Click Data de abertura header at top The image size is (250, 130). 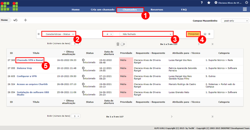109,53
